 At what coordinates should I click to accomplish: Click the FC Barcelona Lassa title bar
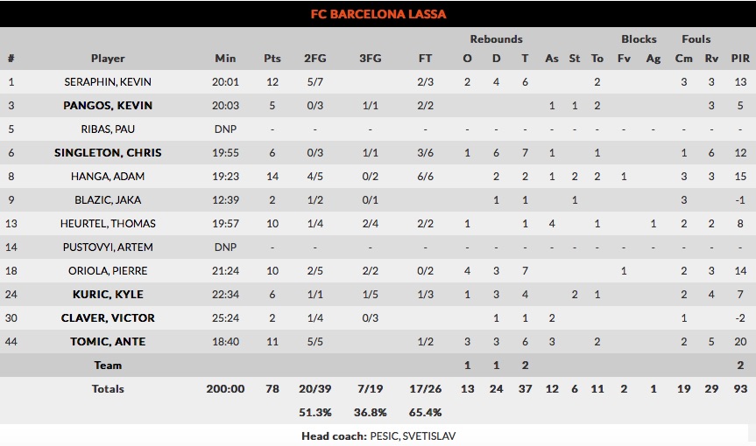[x=378, y=14]
